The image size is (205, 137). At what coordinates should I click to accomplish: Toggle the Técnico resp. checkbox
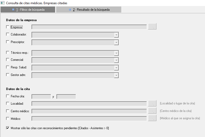pyautogui.click(x=7, y=52)
